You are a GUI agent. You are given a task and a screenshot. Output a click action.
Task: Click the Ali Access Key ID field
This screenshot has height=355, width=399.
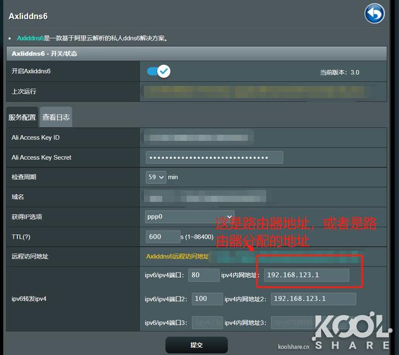[x=198, y=138]
